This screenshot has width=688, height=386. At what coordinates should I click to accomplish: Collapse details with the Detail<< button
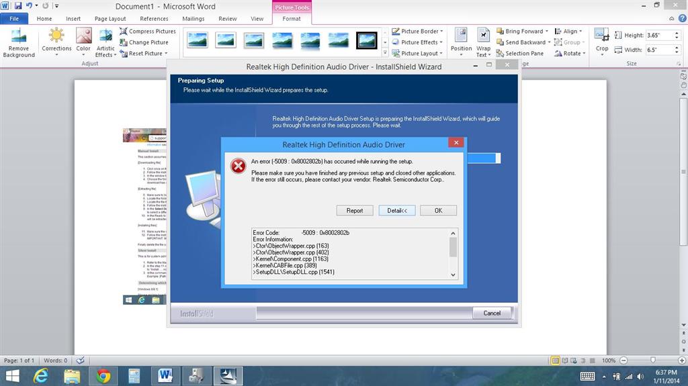pos(397,211)
